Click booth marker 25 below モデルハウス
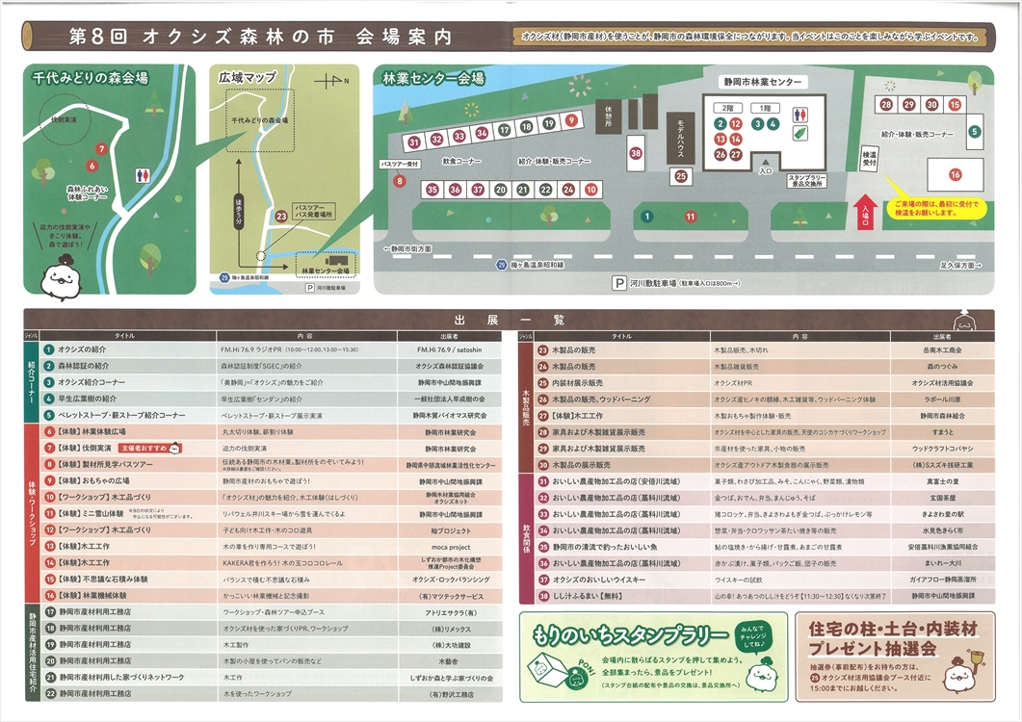Viewport: 1022px width, 722px height. click(x=681, y=175)
